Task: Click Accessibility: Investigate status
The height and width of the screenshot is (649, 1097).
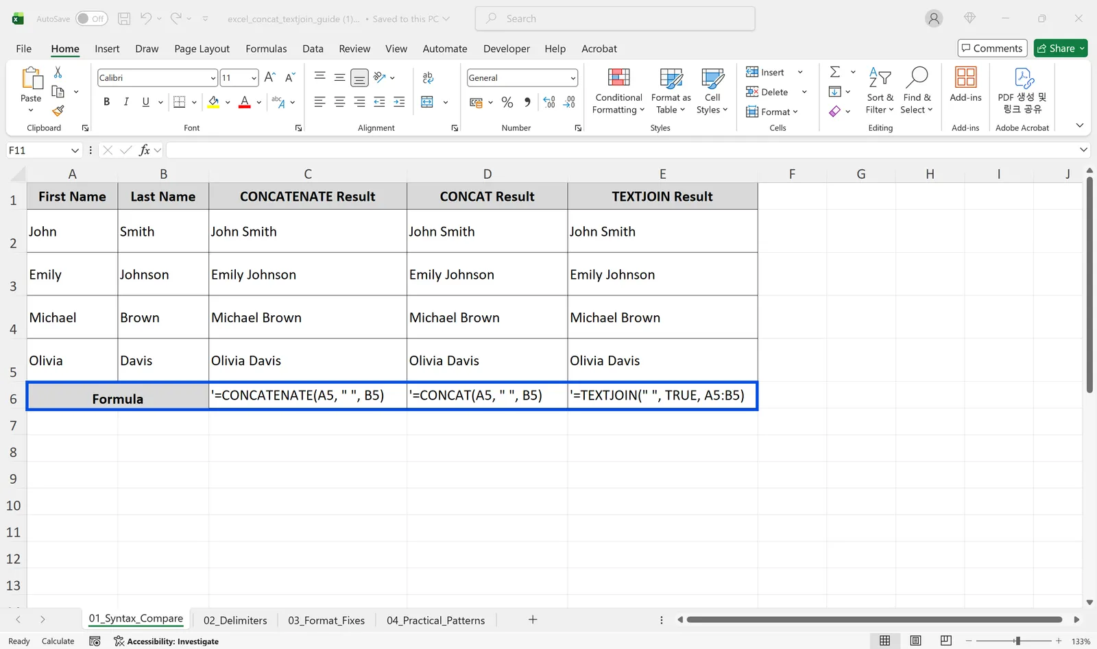Action: (x=167, y=641)
